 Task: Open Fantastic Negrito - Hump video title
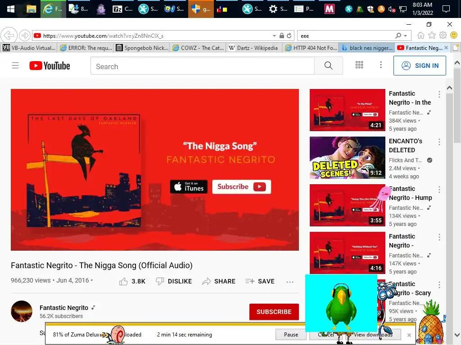pos(411,193)
